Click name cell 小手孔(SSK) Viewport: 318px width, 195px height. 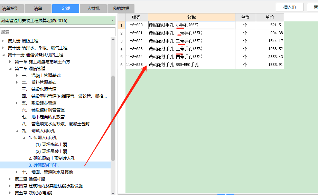tap(191, 25)
